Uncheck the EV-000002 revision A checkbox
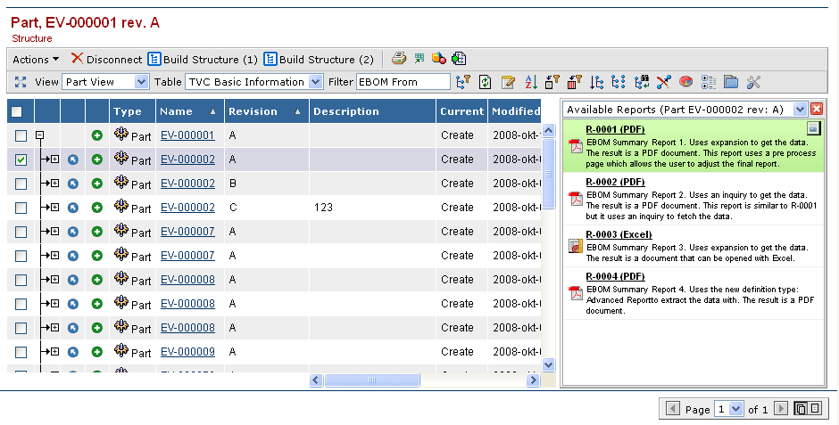839x425 pixels. [x=21, y=159]
